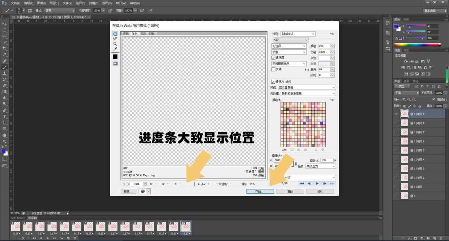
Task: Pick the Eyedropper tool in Save for Web dialog
Action: tap(115, 49)
